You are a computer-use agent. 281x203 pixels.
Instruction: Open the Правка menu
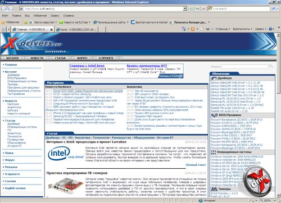(16, 16)
